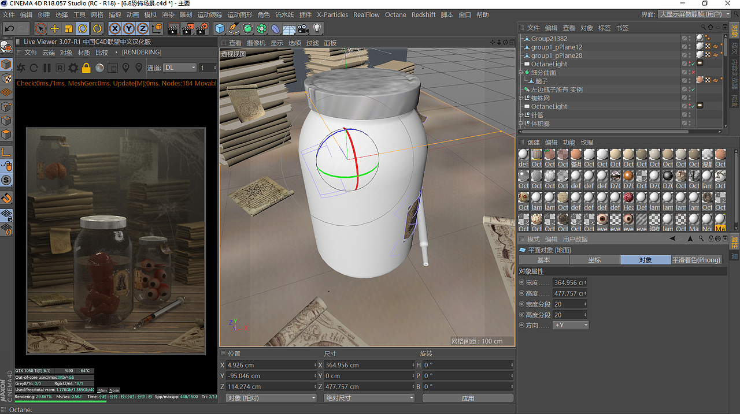
Task: Open the 界面 layout dropdown
Action: click(x=694, y=14)
